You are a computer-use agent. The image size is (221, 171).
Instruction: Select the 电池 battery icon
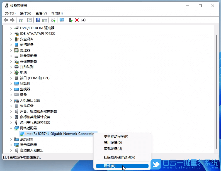(x=16, y=72)
